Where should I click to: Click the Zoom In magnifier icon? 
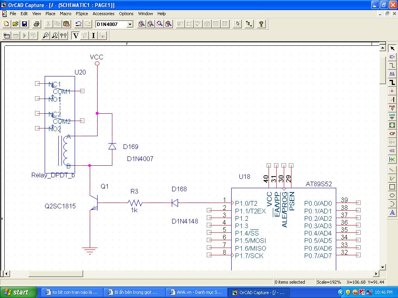[141, 24]
